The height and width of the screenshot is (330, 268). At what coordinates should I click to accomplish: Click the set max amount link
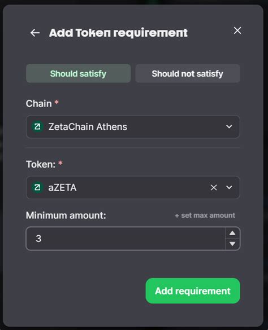coord(205,215)
